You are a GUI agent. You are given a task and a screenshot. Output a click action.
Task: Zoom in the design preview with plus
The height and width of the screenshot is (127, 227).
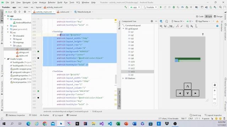(215, 91)
